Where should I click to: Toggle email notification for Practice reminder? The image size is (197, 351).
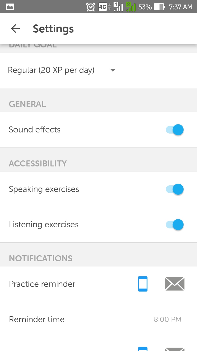click(175, 284)
